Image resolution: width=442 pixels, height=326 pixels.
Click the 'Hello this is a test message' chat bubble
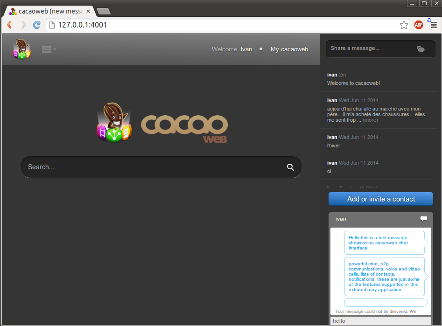385,243
